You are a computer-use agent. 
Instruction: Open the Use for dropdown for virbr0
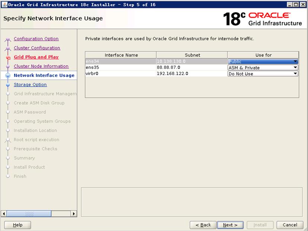coord(263,74)
